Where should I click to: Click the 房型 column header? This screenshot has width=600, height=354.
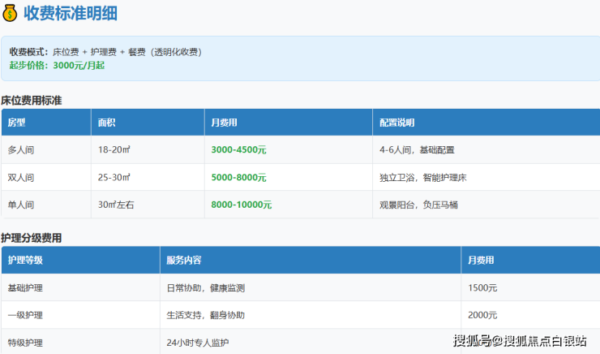pos(17,123)
